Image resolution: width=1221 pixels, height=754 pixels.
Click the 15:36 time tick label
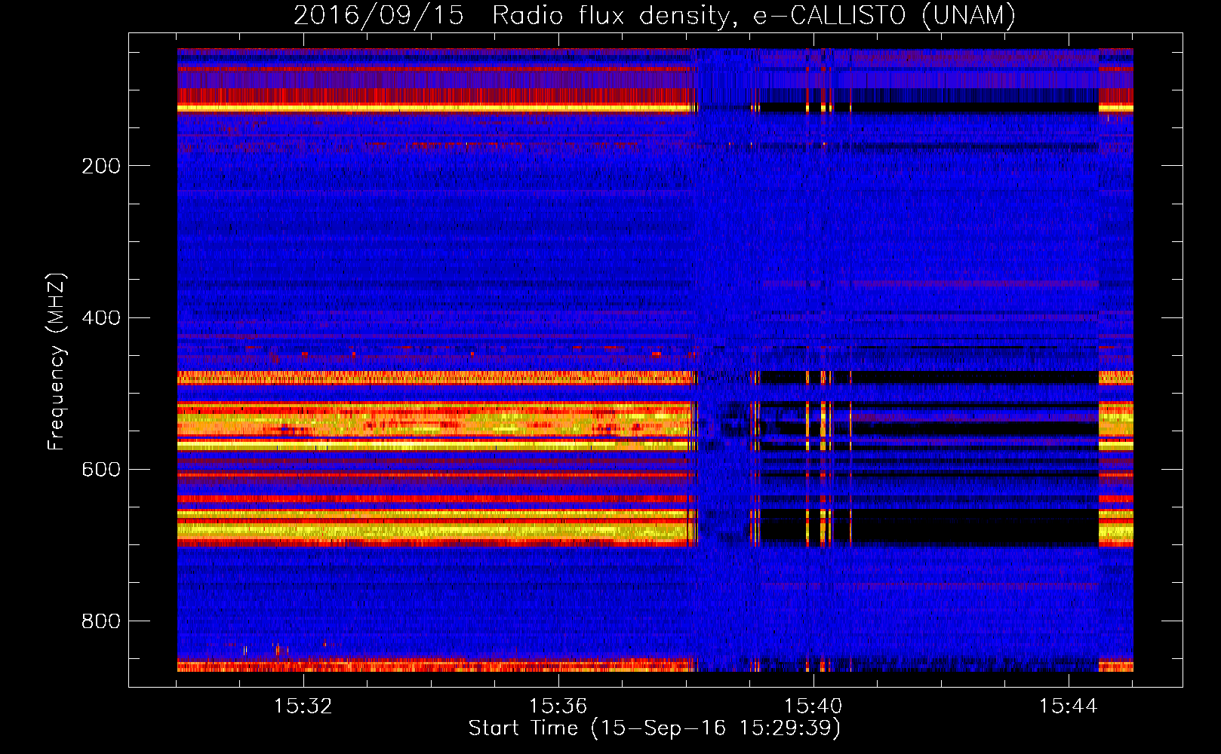click(558, 706)
